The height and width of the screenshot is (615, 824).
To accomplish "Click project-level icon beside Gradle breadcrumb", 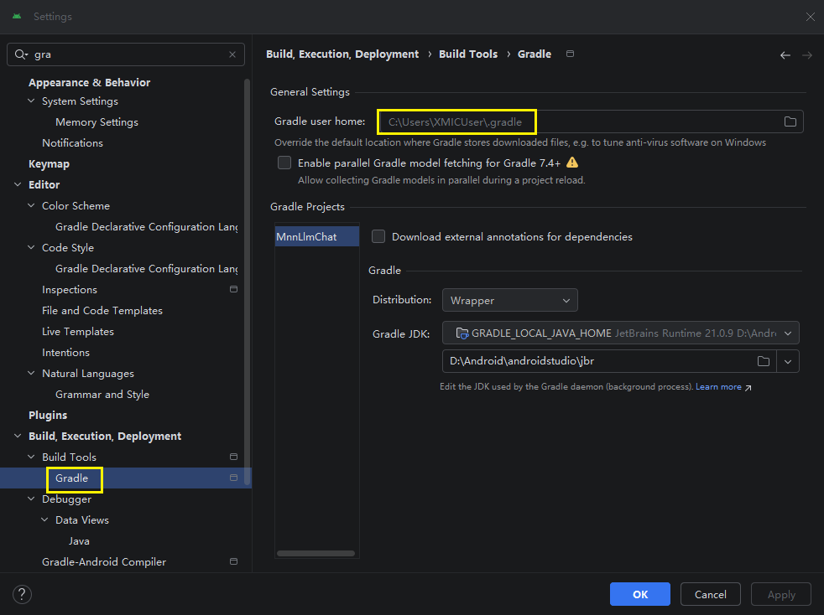I will coord(571,54).
